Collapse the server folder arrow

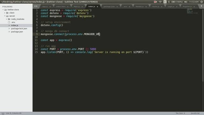(x=5, y=16)
